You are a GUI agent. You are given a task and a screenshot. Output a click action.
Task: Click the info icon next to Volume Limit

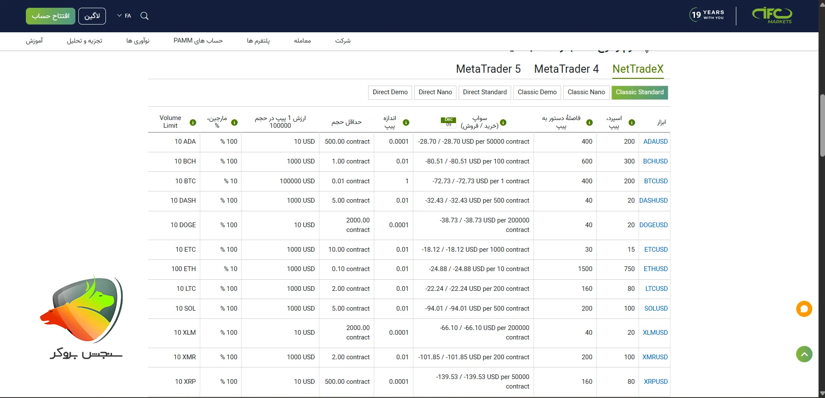193,123
